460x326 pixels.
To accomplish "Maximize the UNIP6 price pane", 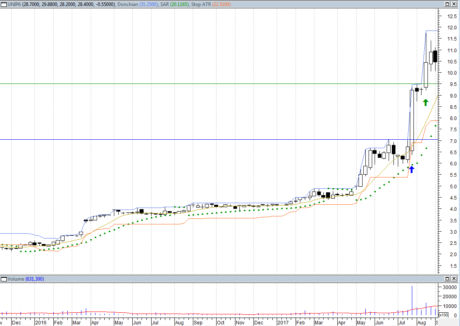I will (448, 4).
